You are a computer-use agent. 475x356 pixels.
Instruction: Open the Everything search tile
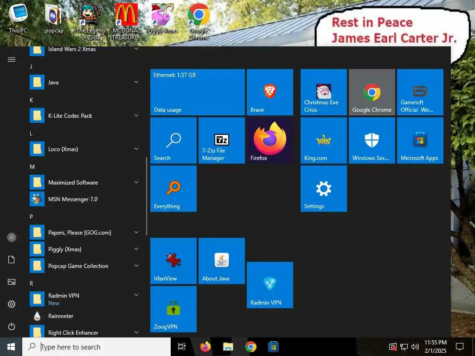[173, 189]
